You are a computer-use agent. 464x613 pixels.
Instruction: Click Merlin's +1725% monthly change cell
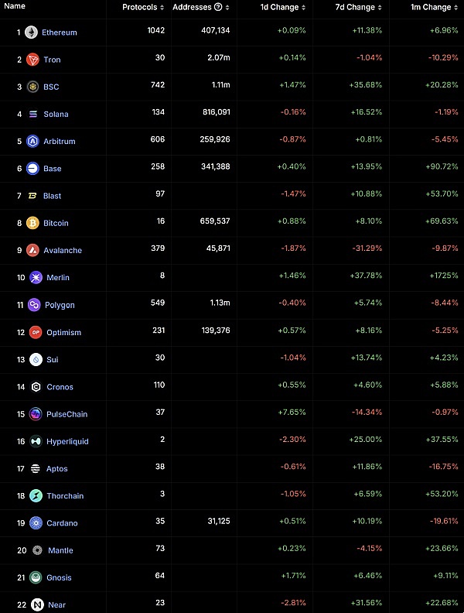[445, 277]
